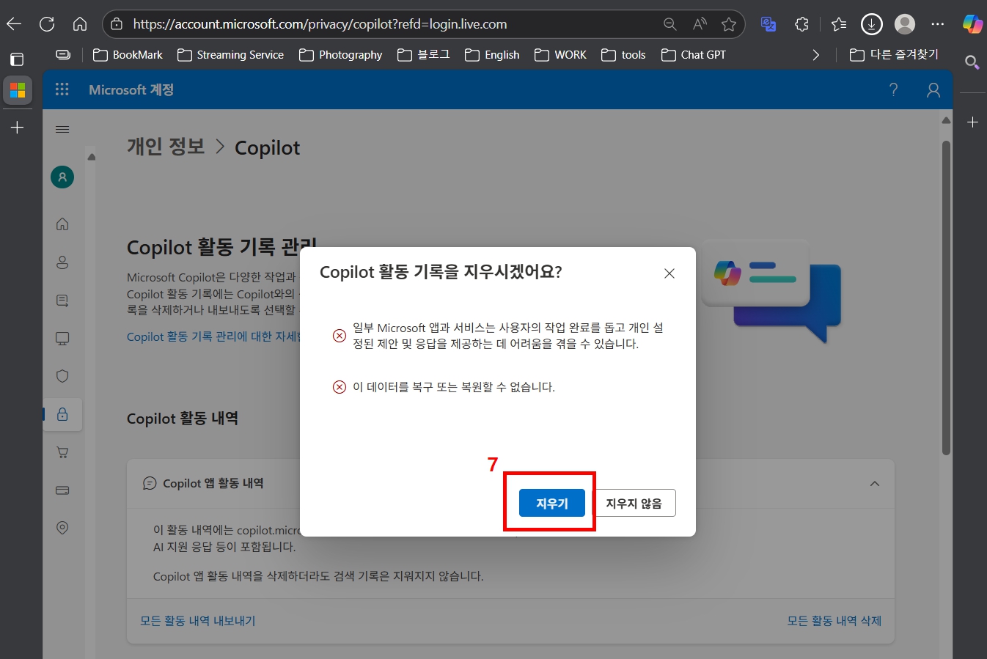Open the 다른 즐겨찾기 folder
The height and width of the screenshot is (659, 987).
coord(894,55)
